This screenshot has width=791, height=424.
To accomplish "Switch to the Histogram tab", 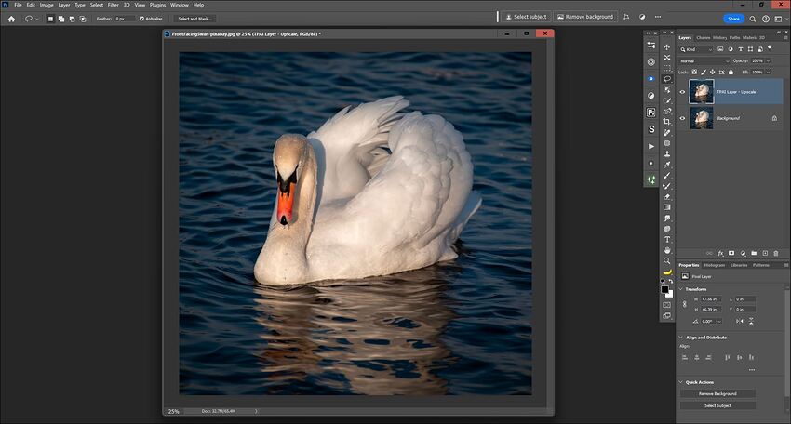I will click(715, 265).
